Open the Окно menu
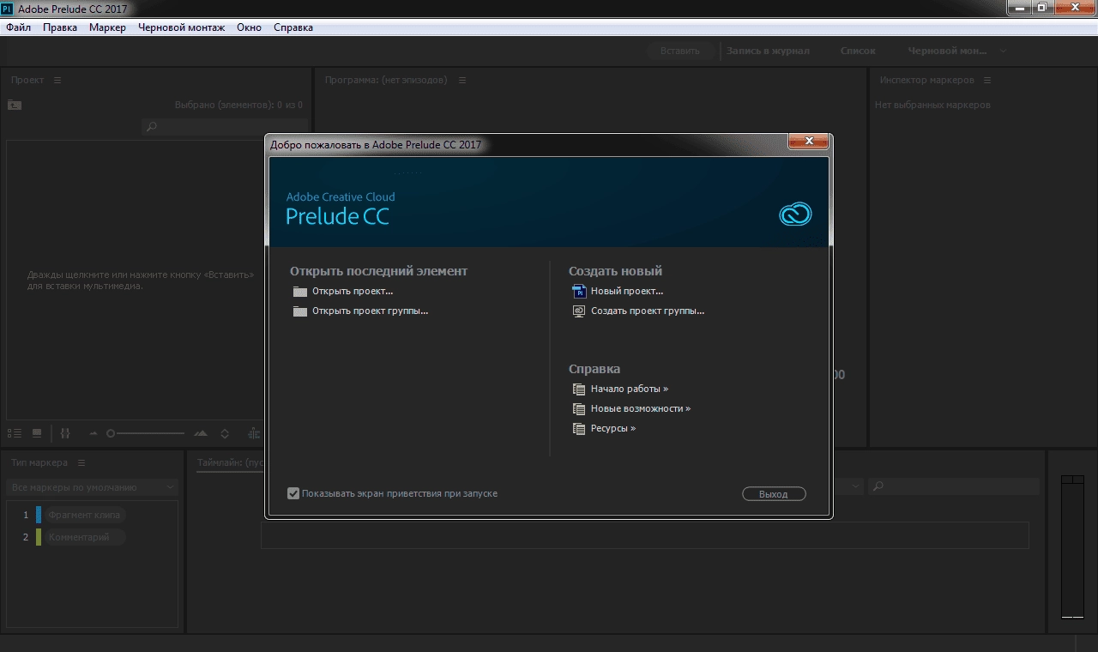Screen dimensions: 1098x652 249,27
